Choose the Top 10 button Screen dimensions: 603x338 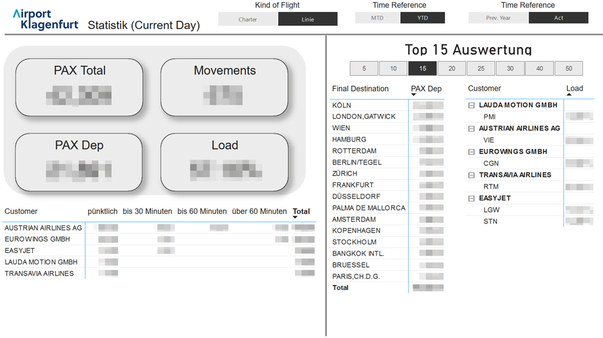click(x=393, y=68)
